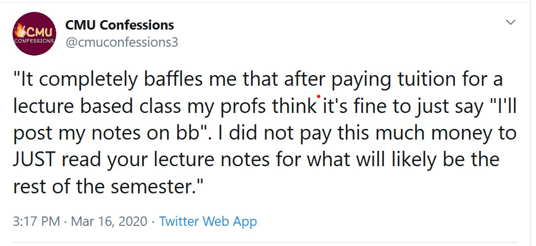
Task: Visit the @cmuconfessions3 handle link
Action: 121,43
